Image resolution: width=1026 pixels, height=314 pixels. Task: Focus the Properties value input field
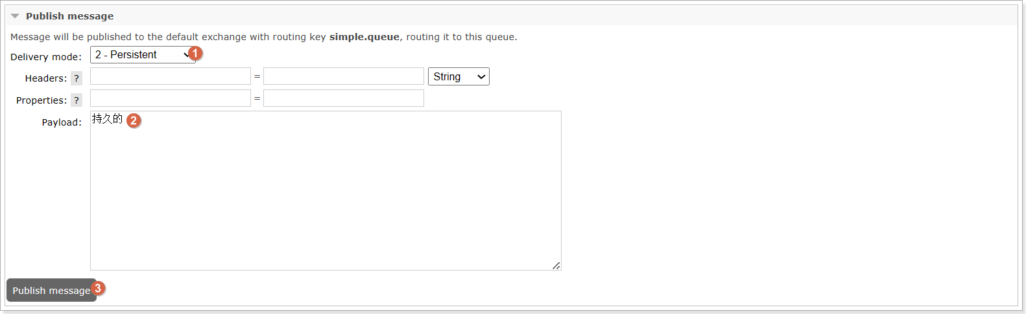coord(344,98)
